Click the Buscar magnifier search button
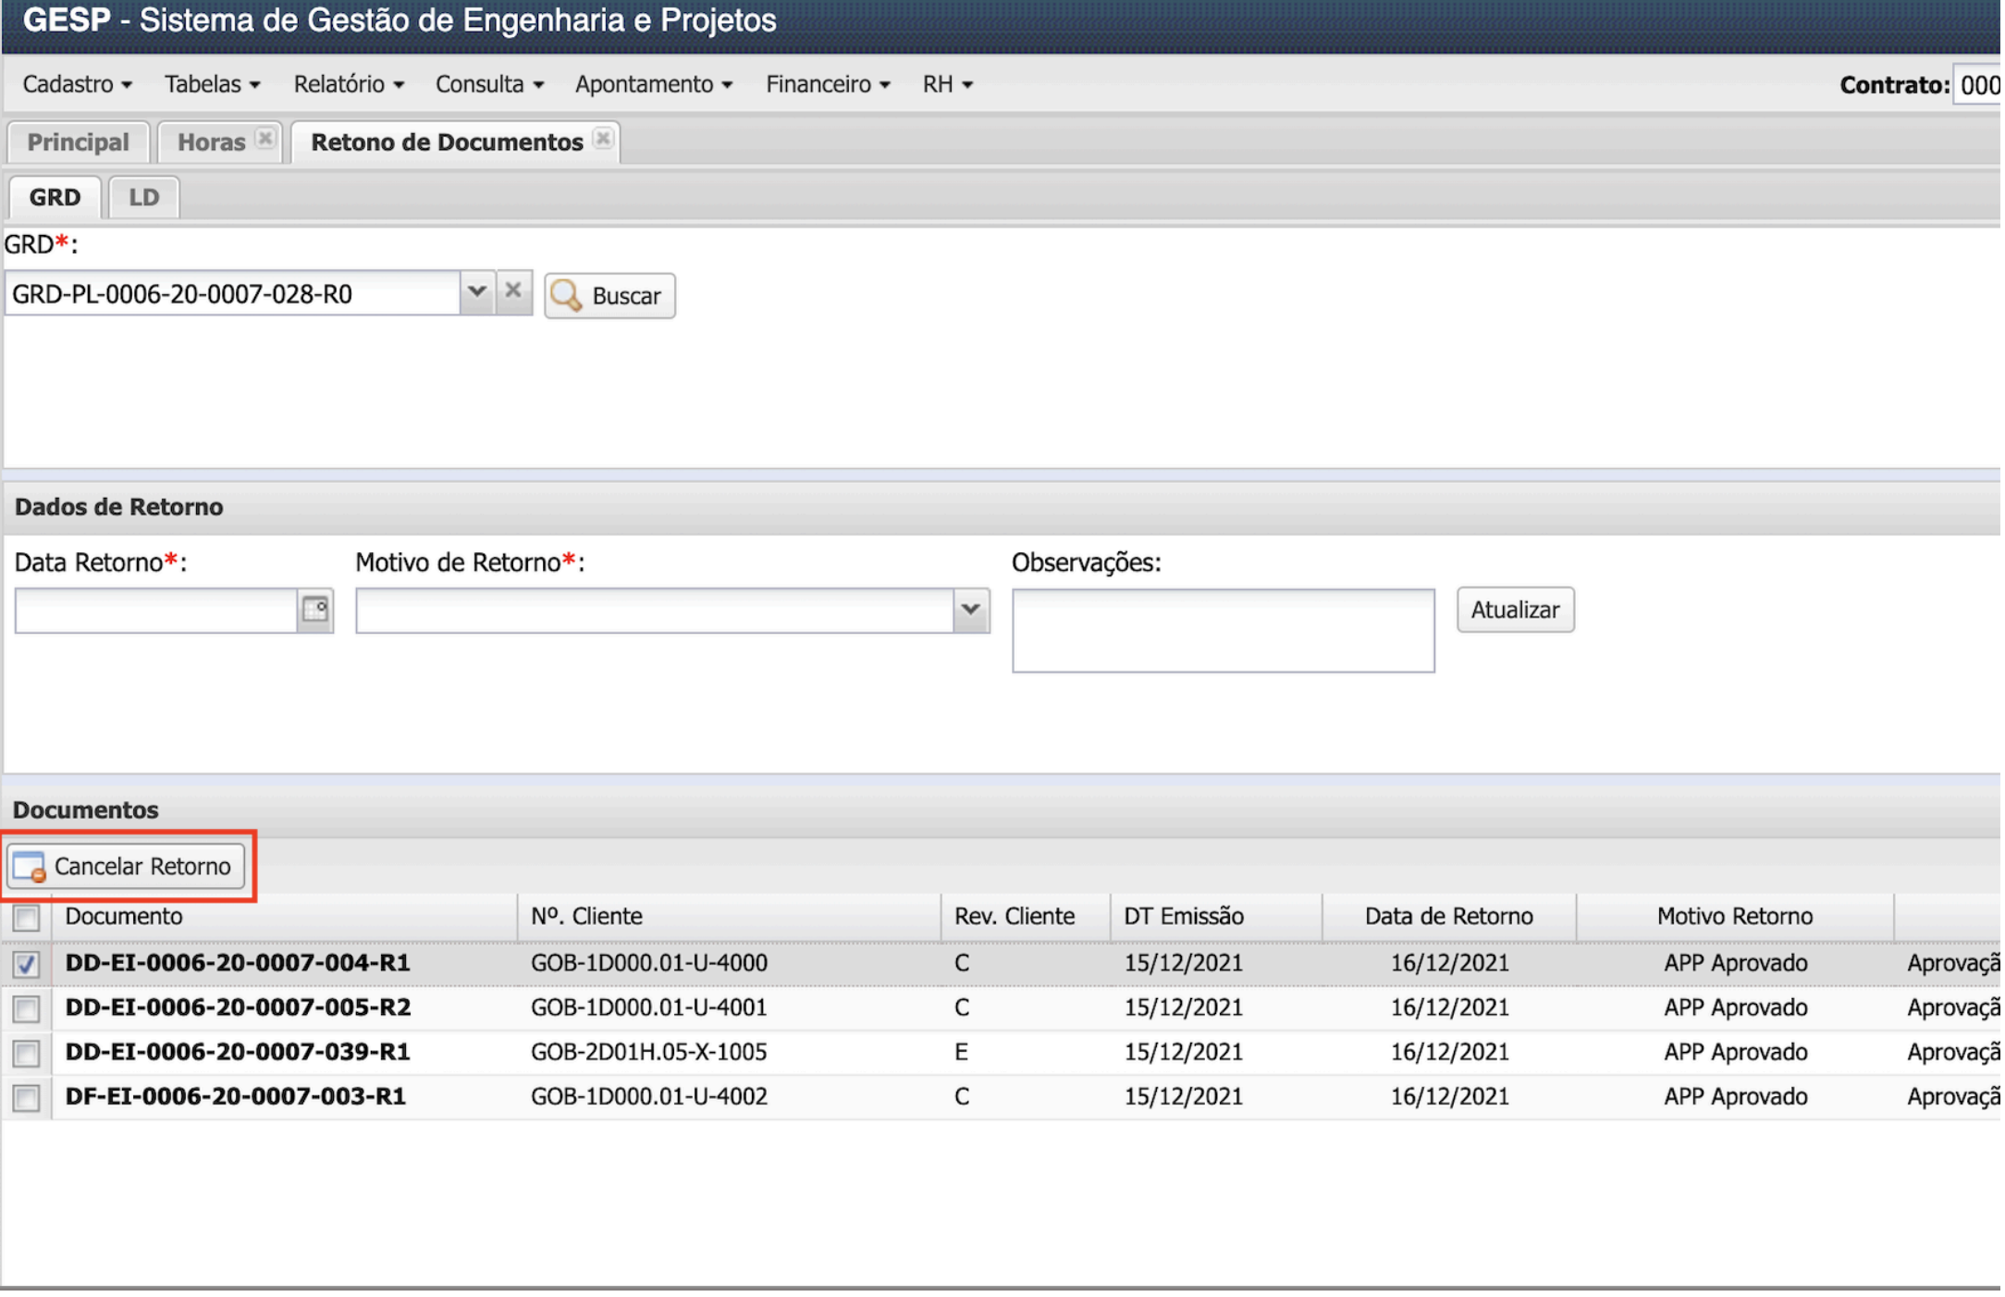The width and height of the screenshot is (2005, 1297). pos(609,296)
